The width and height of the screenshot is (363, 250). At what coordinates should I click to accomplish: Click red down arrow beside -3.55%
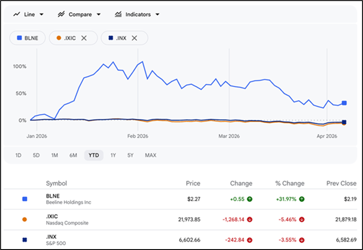click(302, 240)
